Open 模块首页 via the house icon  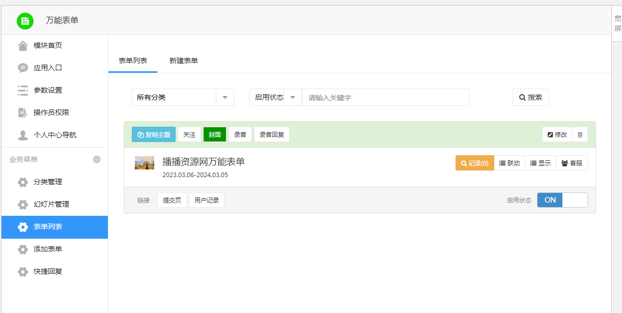pyautogui.click(x=23, y=46)
